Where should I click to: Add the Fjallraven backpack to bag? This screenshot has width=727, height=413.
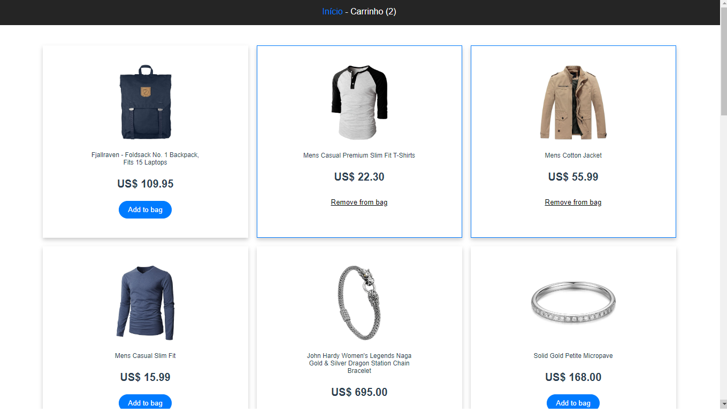145,209
